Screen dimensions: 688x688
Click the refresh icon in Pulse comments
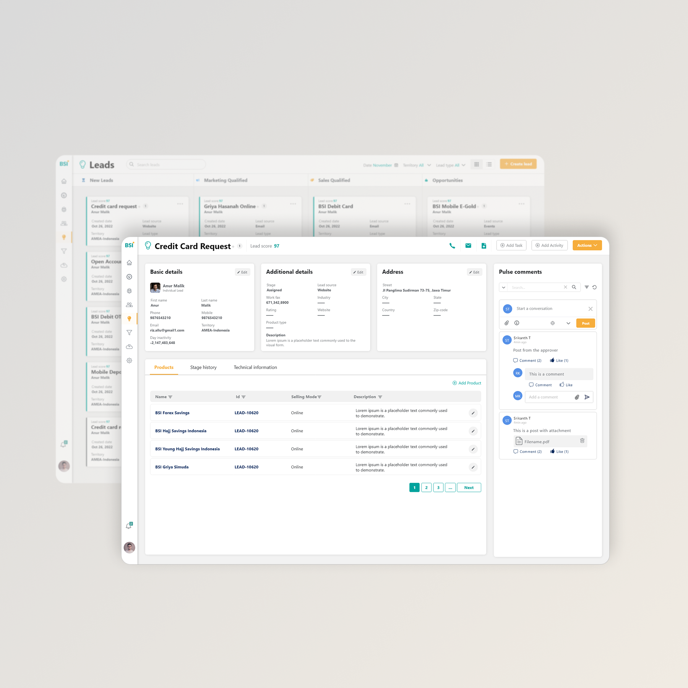[594, 287]
